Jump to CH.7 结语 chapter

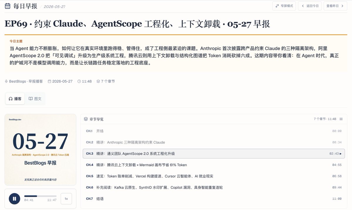point(214,199)
